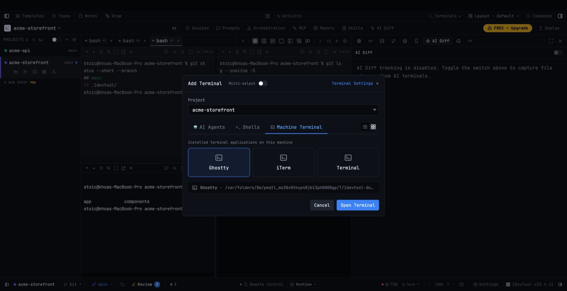The image size is (567, 291).
Task: Decrease the terminal font size
Action: [320, 41]
